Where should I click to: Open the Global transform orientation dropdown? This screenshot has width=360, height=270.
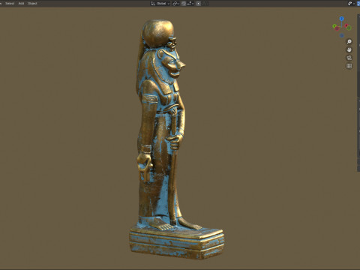(160, 4)
